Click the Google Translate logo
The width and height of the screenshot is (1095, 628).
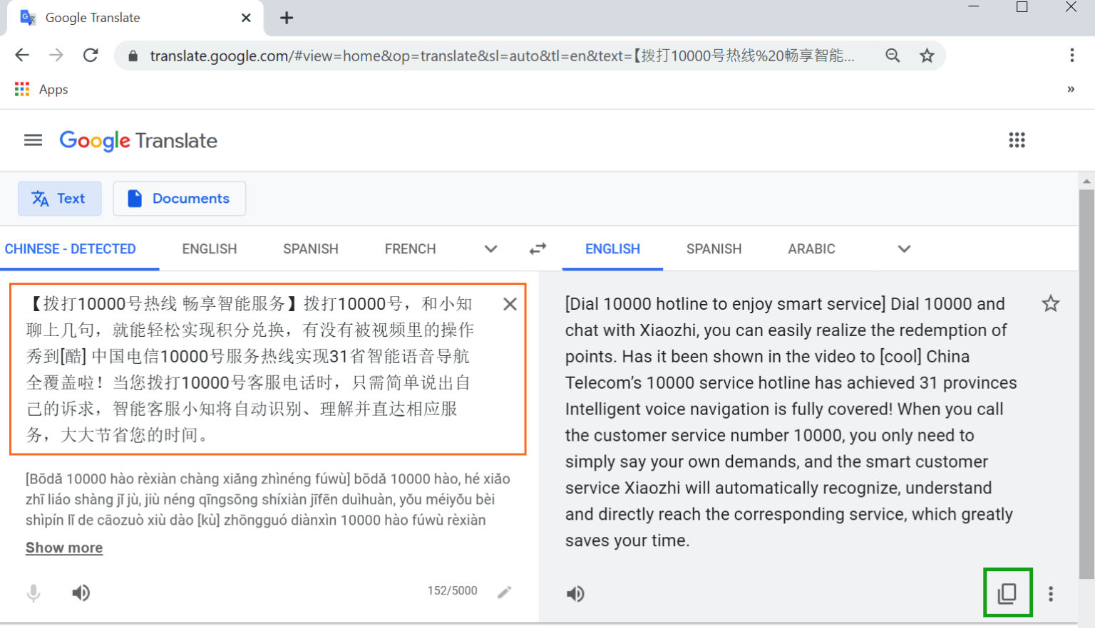(138, 140)
